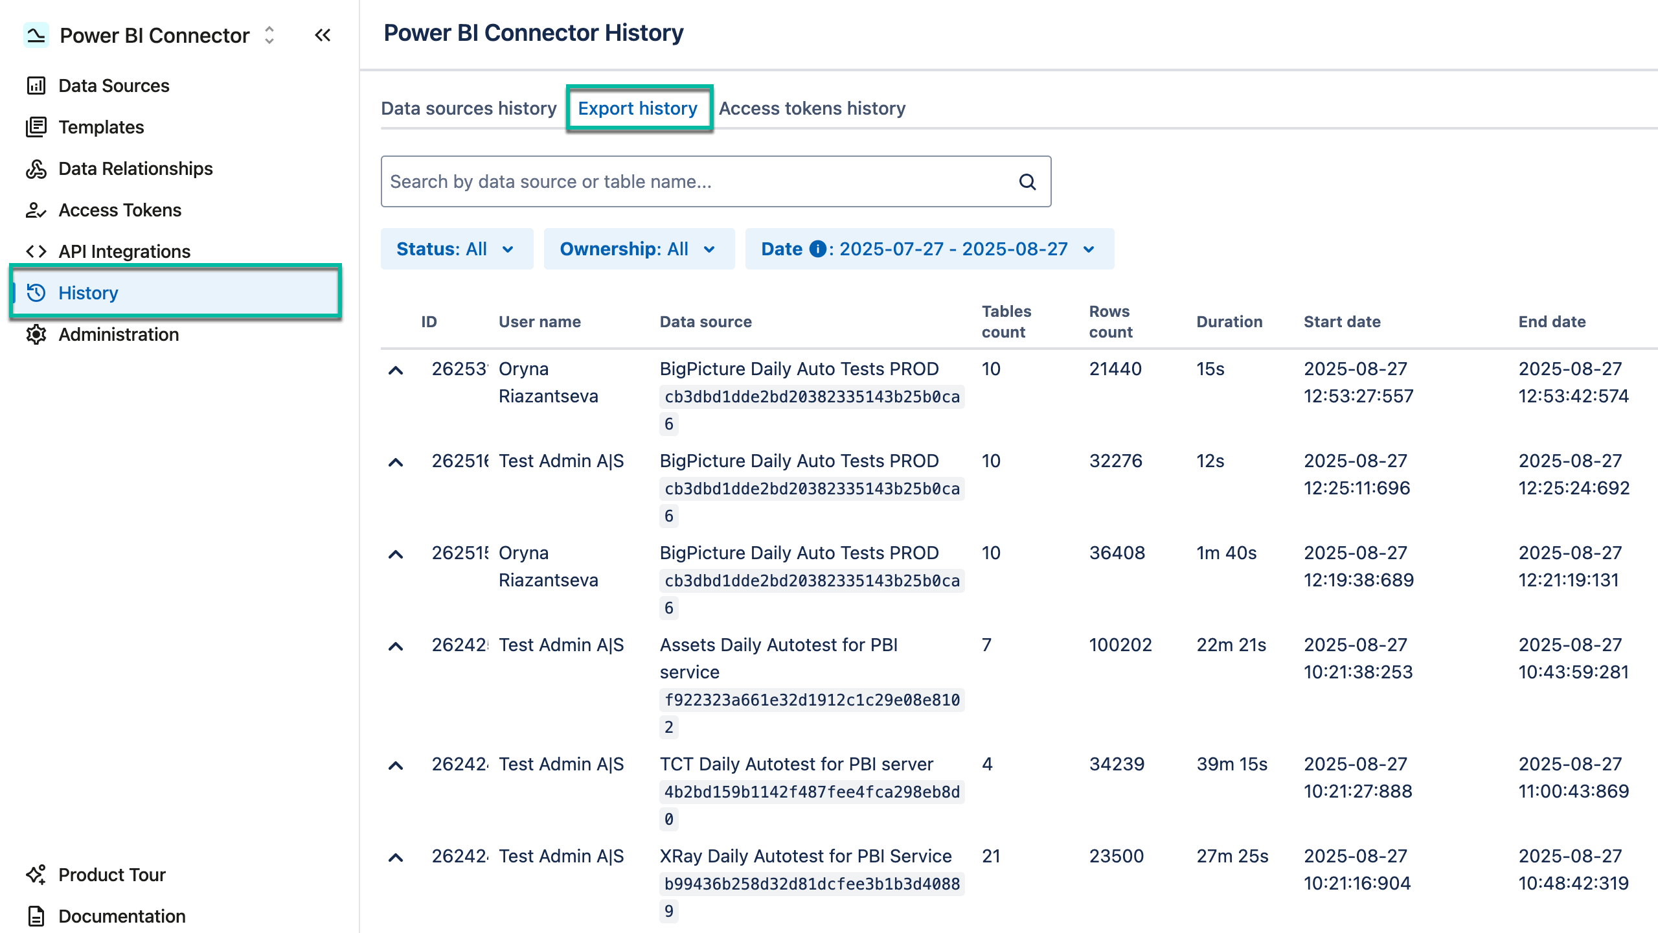Select the Templates sidebar icon

(37, 127)
